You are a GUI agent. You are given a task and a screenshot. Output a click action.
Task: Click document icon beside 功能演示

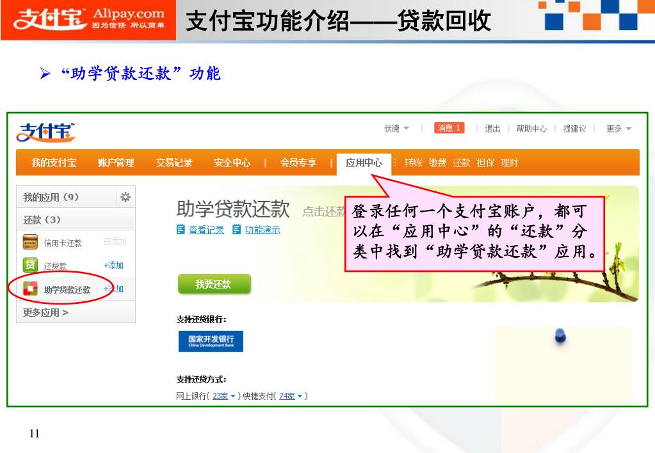(x=236, y=229)
